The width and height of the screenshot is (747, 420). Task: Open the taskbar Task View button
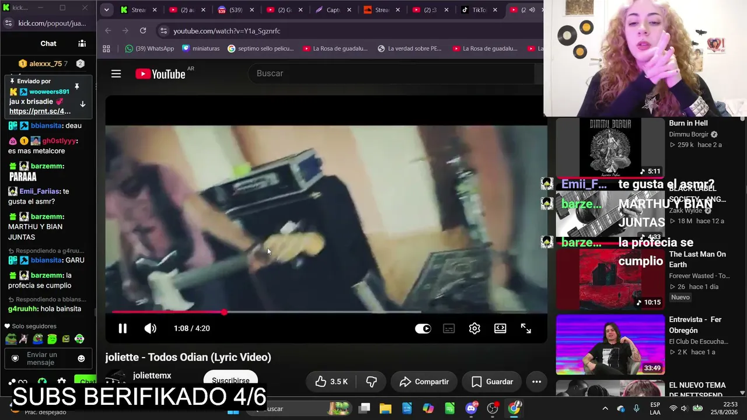pyautogui.click(x=364, y=408)
